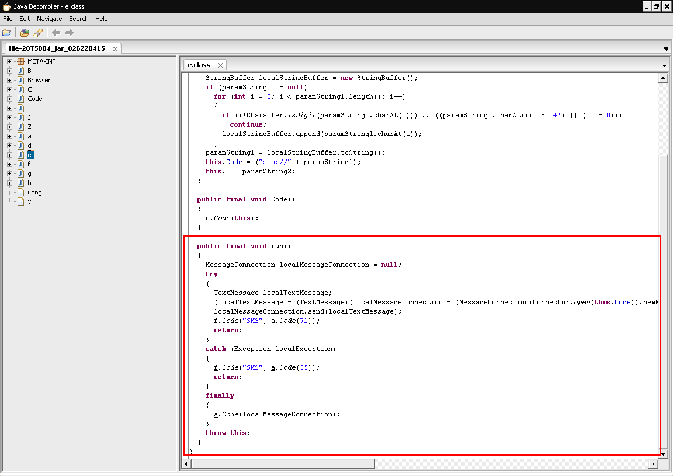
Task: Open the Help menu
Action: click(101, 19)
